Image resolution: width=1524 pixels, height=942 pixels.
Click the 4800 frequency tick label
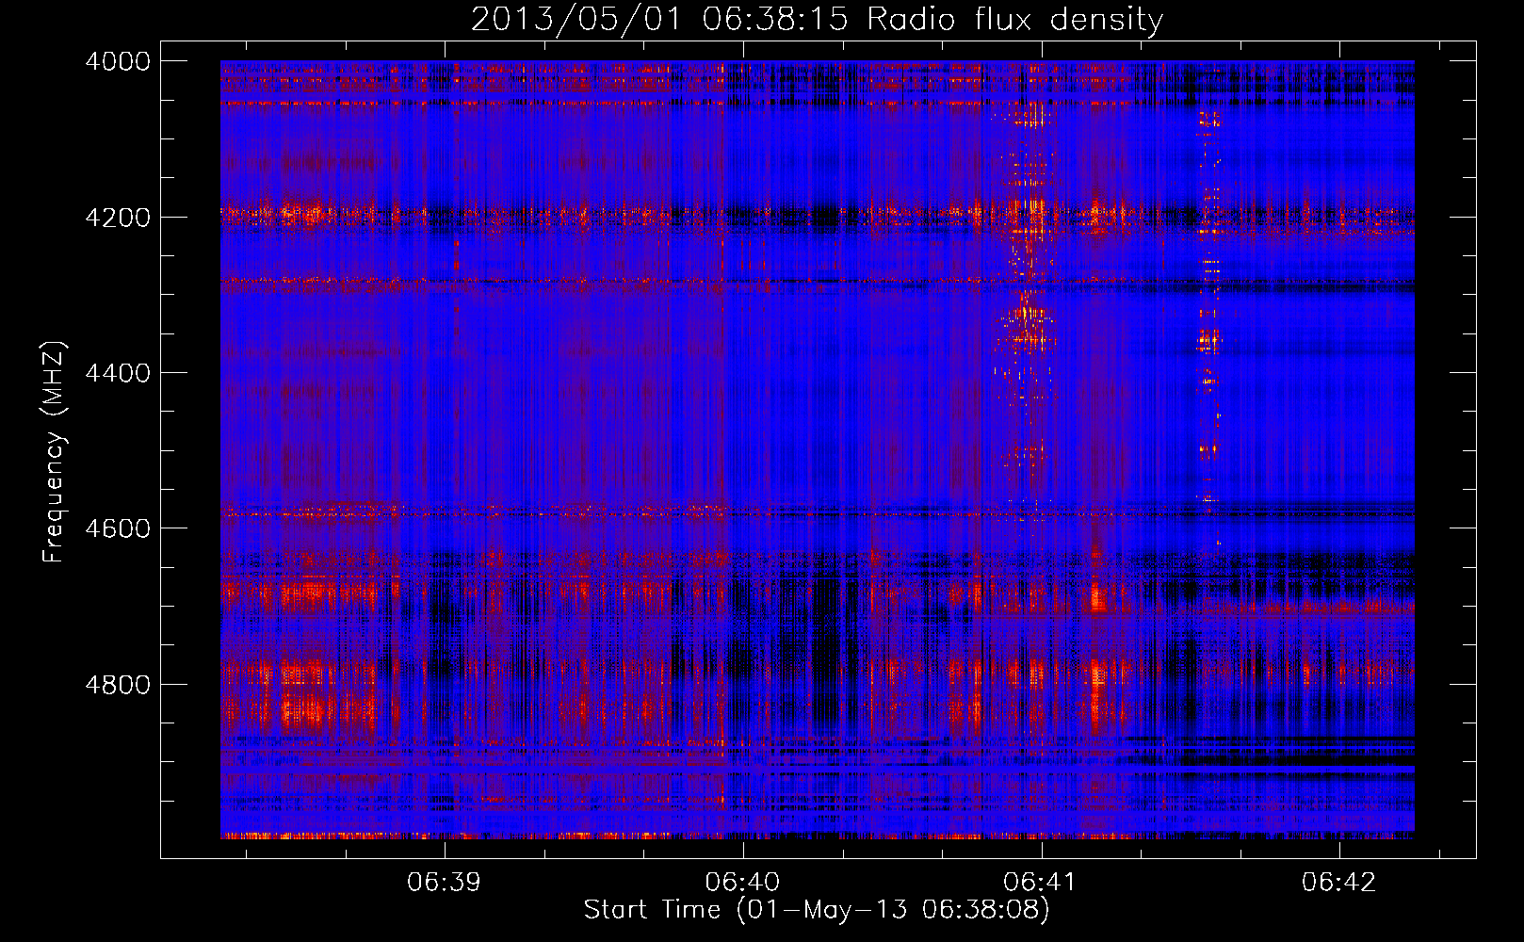pos(118,685)
